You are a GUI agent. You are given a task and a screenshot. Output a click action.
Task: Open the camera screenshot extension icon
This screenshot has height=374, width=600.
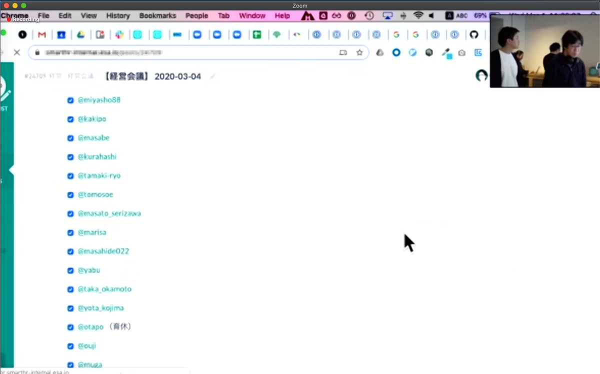[461, 52]
